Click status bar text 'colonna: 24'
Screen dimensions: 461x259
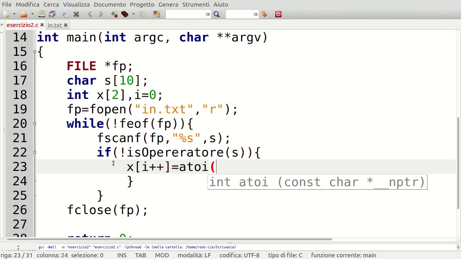pos(52,255)
